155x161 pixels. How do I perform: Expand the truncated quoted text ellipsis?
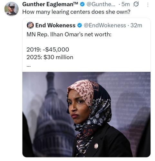point(29,66)
